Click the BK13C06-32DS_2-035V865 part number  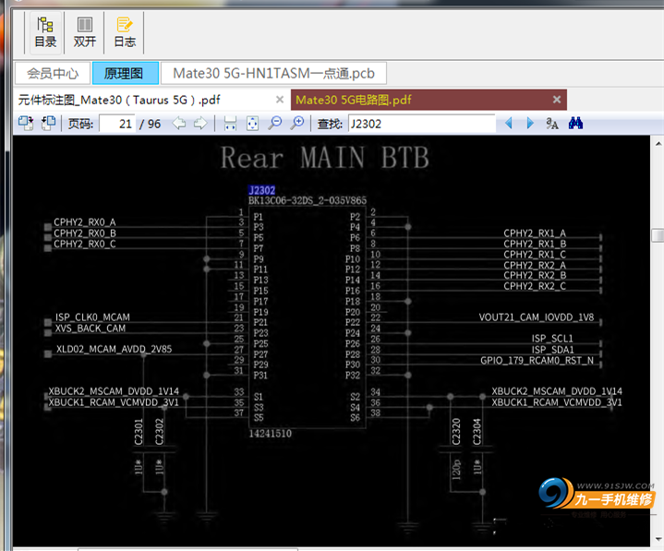[x=308, y=200]
